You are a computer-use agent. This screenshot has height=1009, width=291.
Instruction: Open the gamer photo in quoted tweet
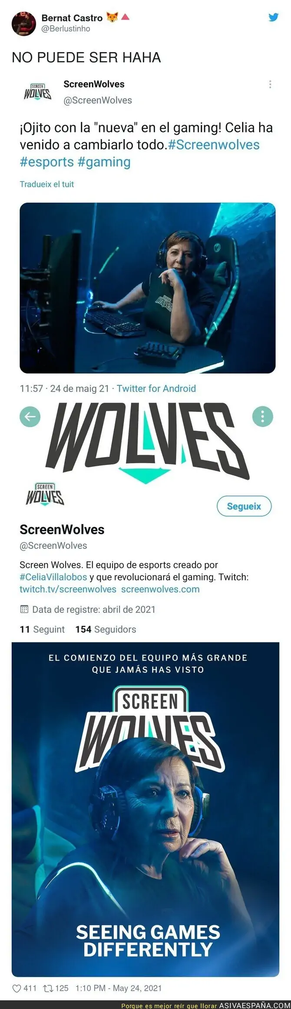(x=148, y=288)
